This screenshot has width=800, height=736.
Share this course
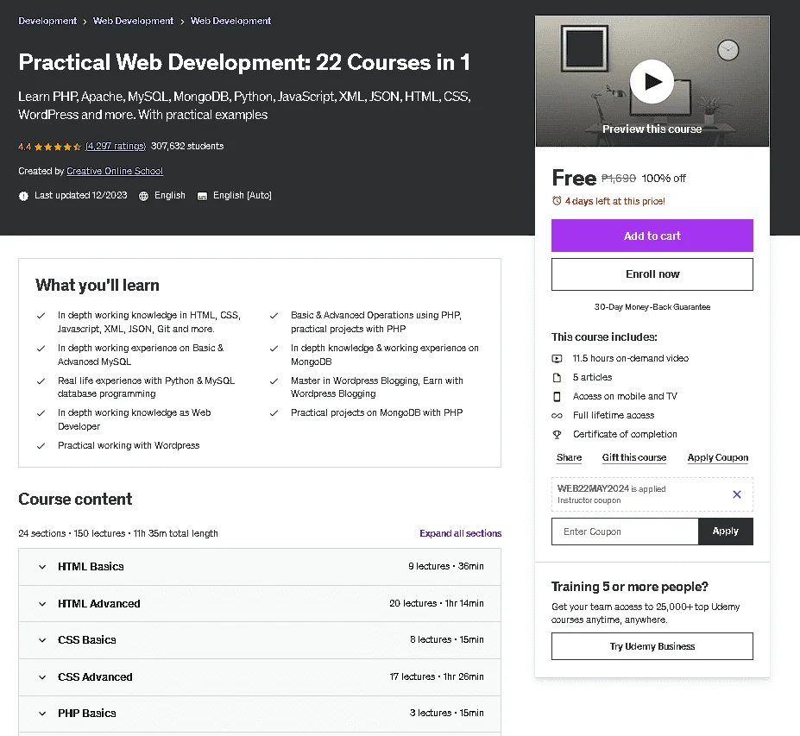coord(569,457)
